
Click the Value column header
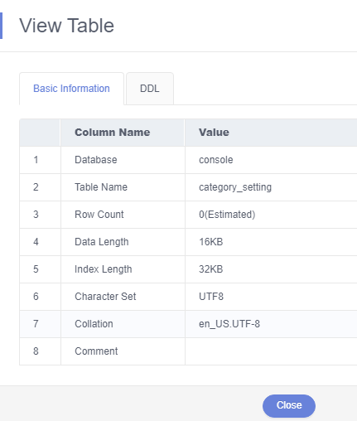pos(214,133)
